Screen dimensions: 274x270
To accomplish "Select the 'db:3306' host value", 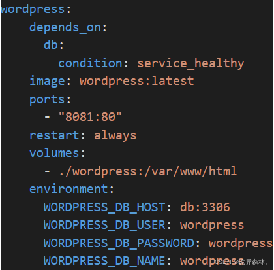I will tap(205, 207).
